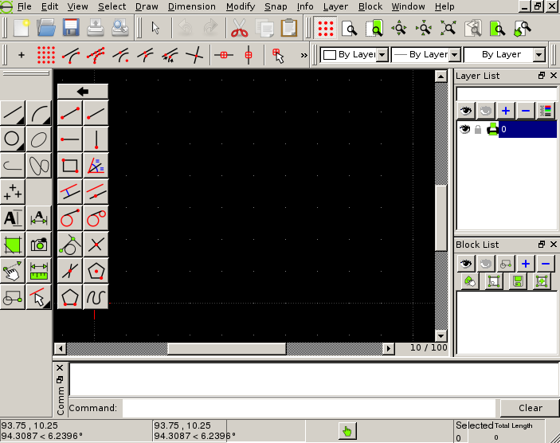
Task: Click the Zoom Out icon
Action: click(x=424, y=28)
